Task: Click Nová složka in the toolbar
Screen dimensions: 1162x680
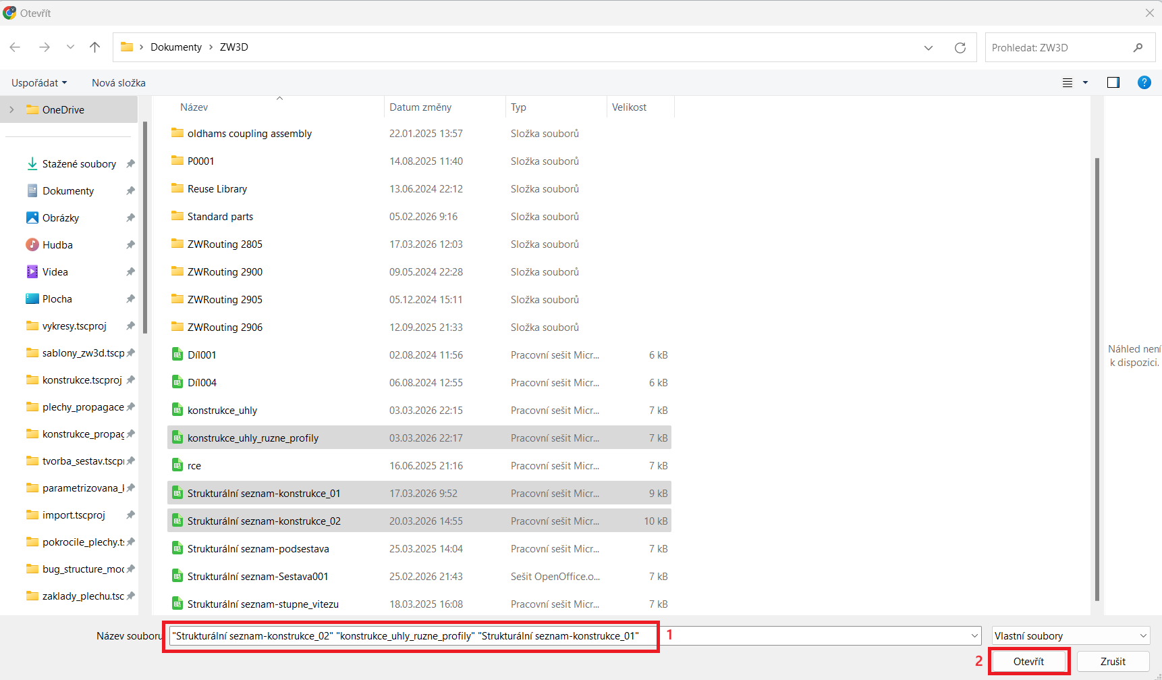Action: point(119,82)
